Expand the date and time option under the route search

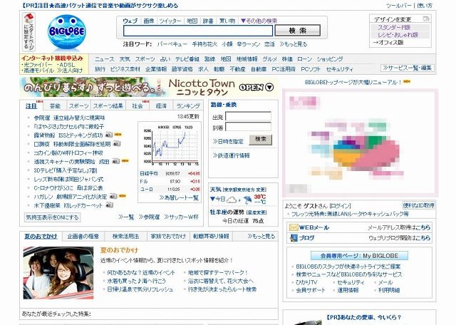(x=228, y=141)
